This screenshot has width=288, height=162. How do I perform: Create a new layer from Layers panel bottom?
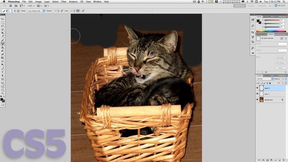[279, 160]
